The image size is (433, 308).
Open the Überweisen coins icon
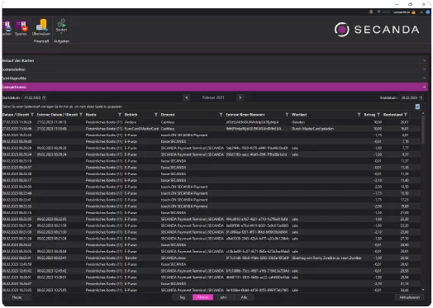41,25
